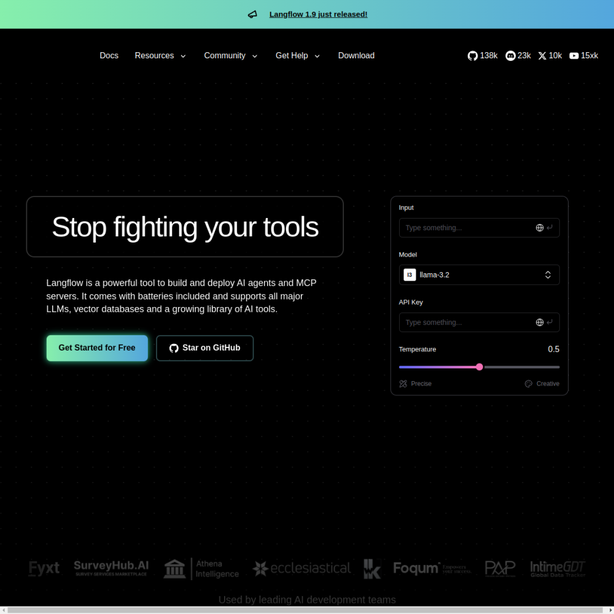The height and width of the screenshot is (614, 614).
Task: Click the Foqum logo
Action: click(432, 568)
